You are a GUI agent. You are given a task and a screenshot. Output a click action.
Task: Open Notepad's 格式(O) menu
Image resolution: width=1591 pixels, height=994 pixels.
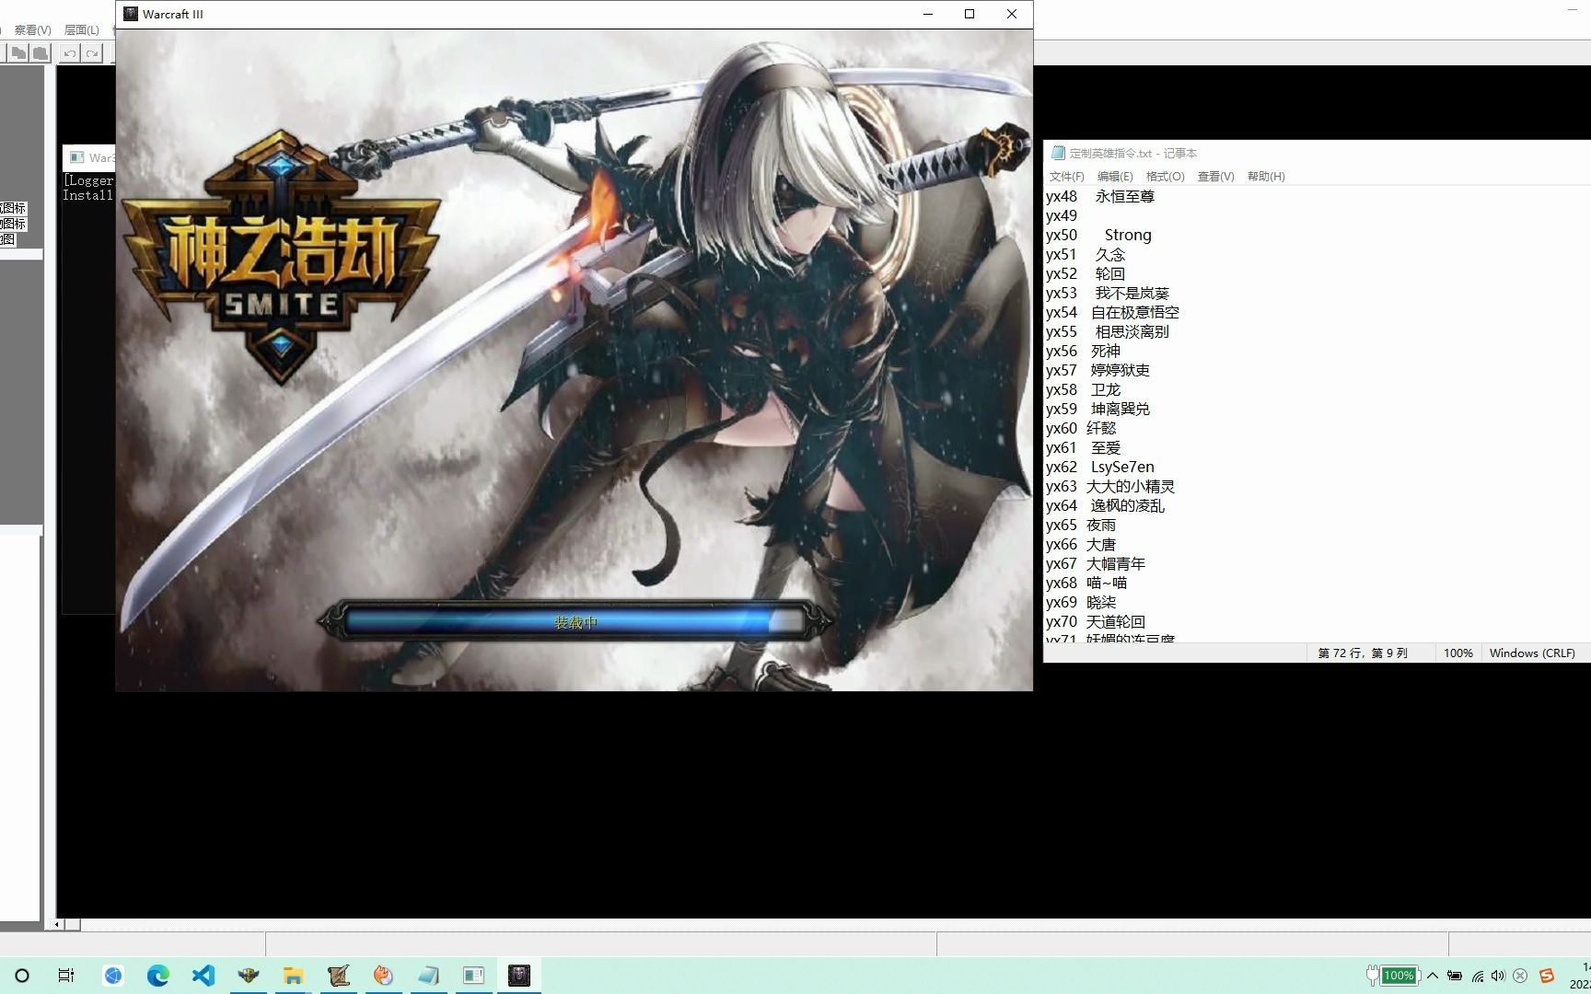point(1165,176)
